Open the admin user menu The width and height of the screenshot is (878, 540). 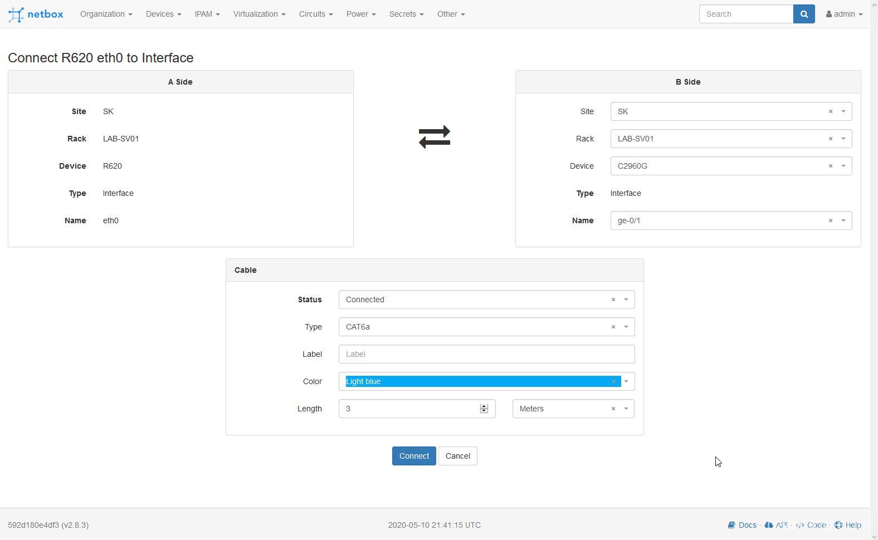click(844, 14)
